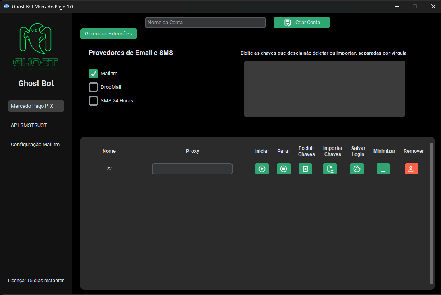Screen dimensions: 441x295
Task: Click the chaves text area
Action: click(324, 88)
